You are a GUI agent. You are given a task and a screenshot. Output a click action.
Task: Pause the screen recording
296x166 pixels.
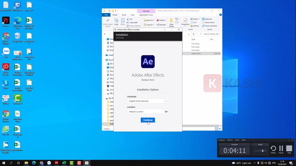click(x=281, y=149)
